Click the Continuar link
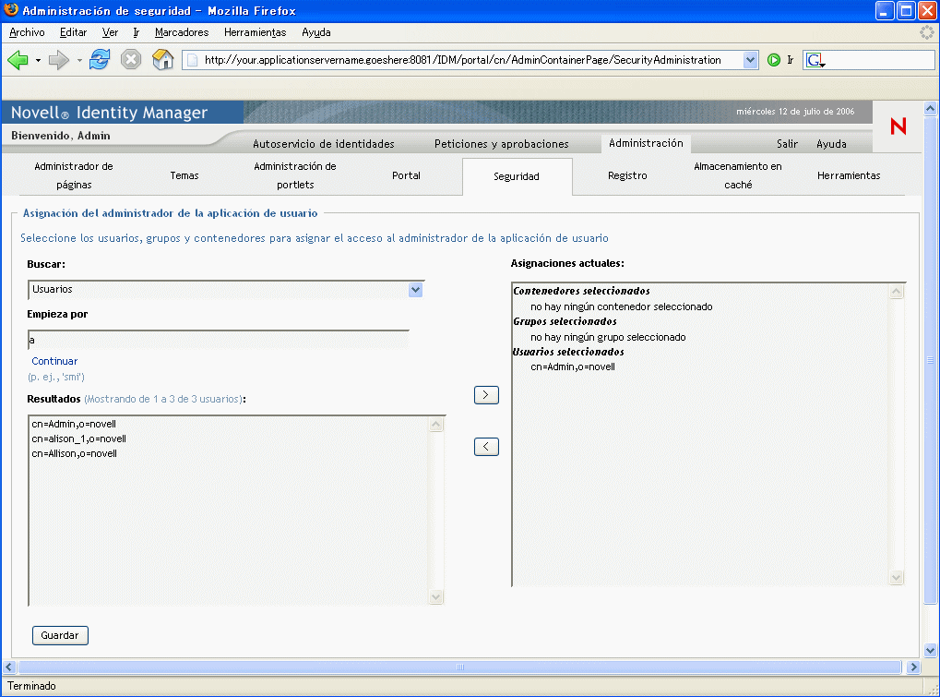Screen dimensions: 940x697 click(54, 361)
